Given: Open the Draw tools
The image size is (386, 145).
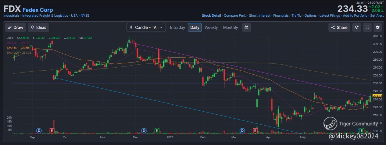Looking at the screenshot, I should pos(16,27).
